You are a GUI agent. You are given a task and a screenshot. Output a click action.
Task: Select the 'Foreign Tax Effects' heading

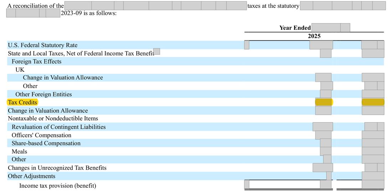coord(36,61)
